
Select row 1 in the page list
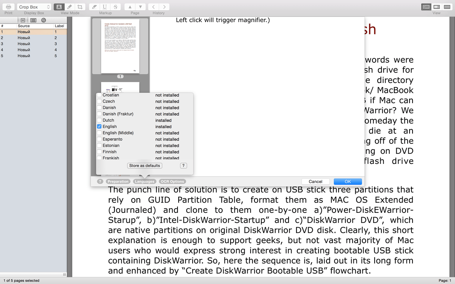33,32
